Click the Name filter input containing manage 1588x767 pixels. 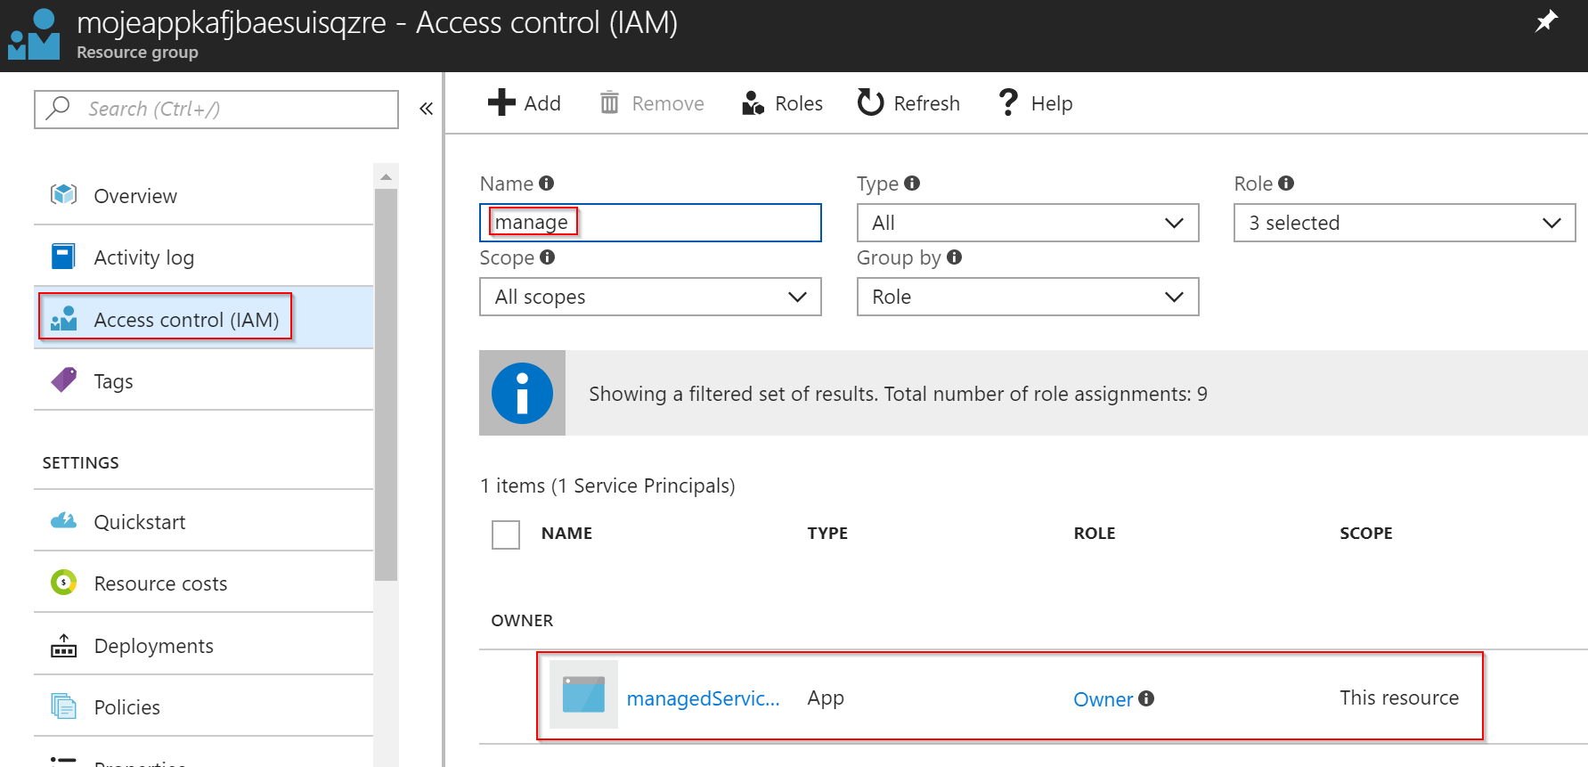click(650, 223)
